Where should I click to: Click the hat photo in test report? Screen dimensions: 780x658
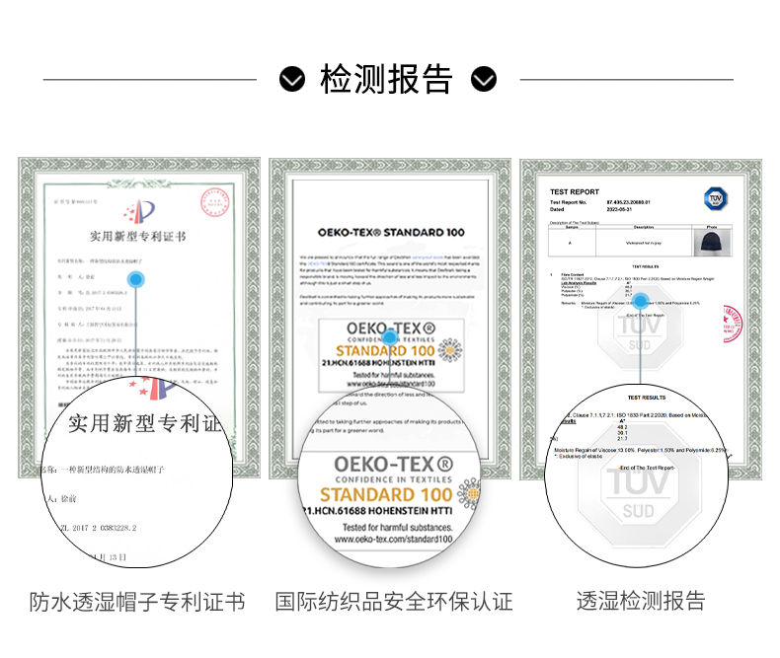(712, 242)
